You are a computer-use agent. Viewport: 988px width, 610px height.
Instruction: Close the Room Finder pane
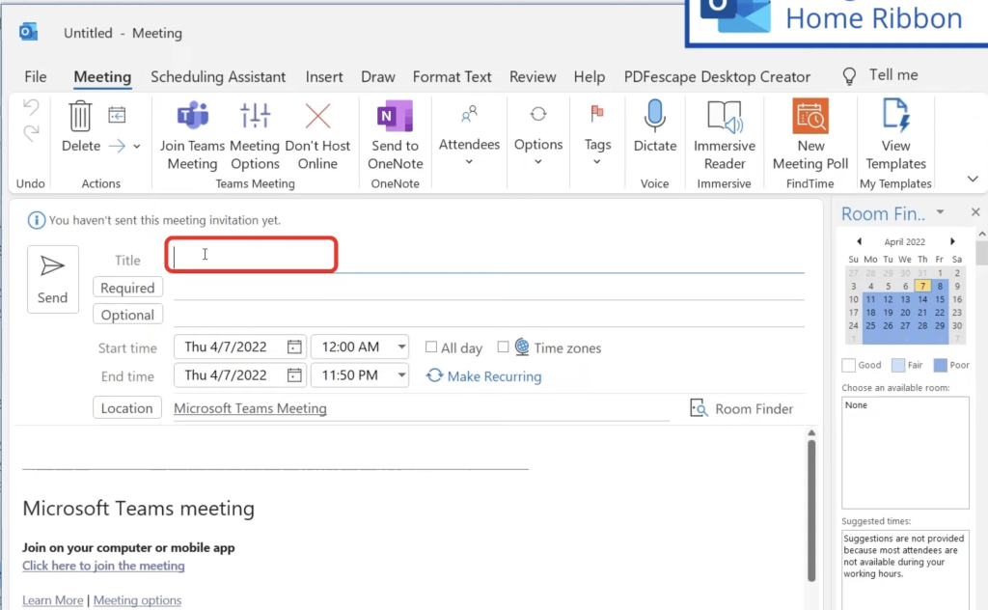click(975, 212)
